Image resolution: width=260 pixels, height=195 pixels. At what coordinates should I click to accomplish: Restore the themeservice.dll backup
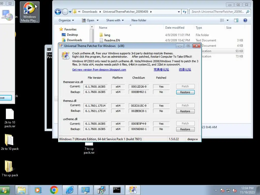185,92
